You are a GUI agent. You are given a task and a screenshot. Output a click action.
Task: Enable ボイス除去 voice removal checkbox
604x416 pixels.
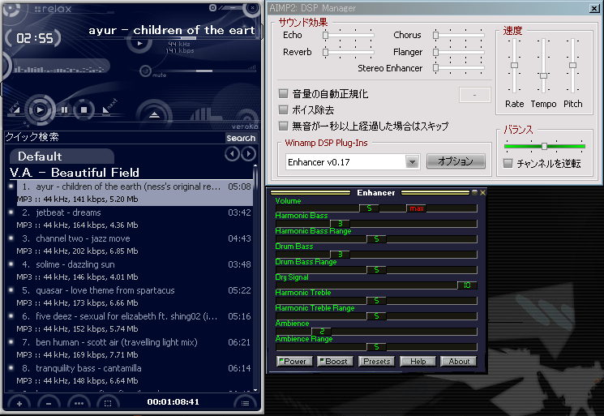(x=283, y=109)
